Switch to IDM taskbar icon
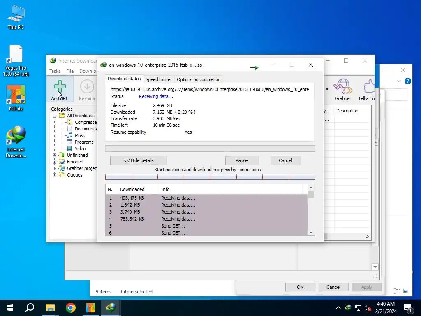Viewport: 421px width, 316px height. tap(111, 308)
